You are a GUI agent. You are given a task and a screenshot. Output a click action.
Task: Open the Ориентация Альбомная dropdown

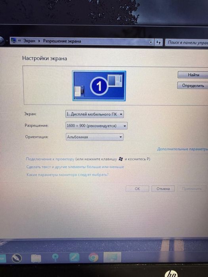[95, 137]
